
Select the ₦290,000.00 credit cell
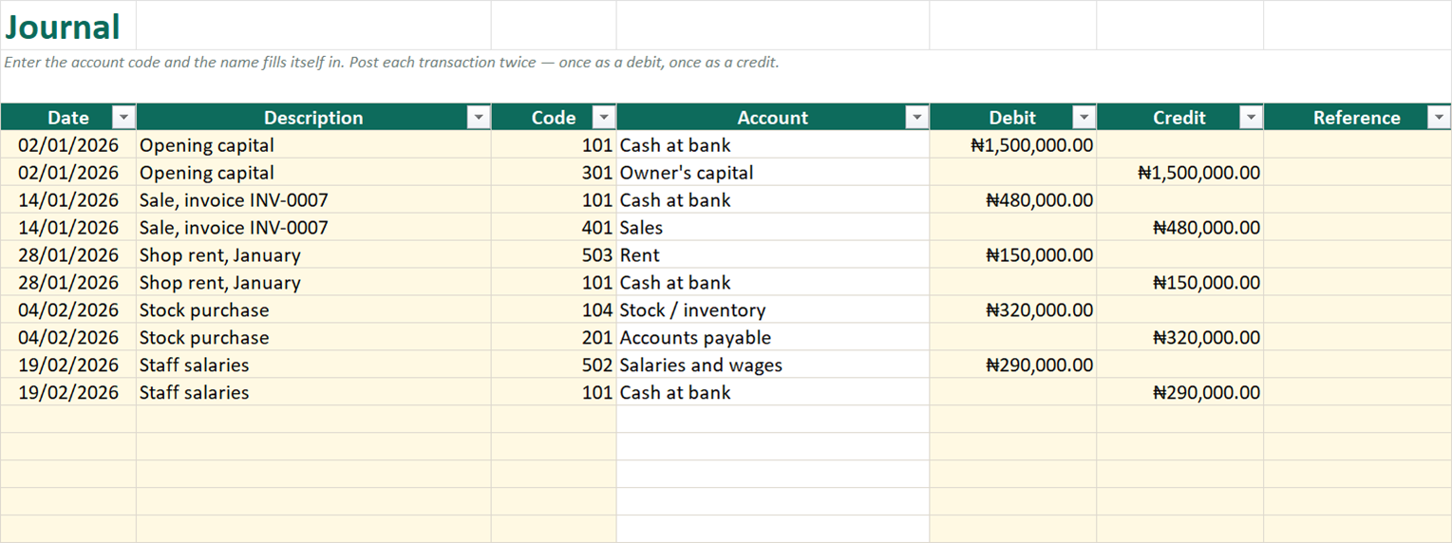(x=1180, y=393)
